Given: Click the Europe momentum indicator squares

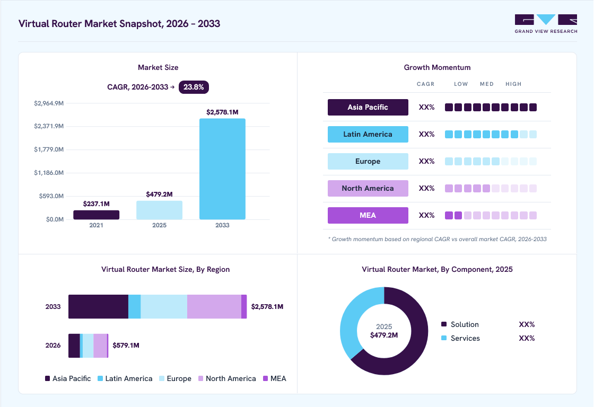Looking at the screenshot, I should [491, 161].
